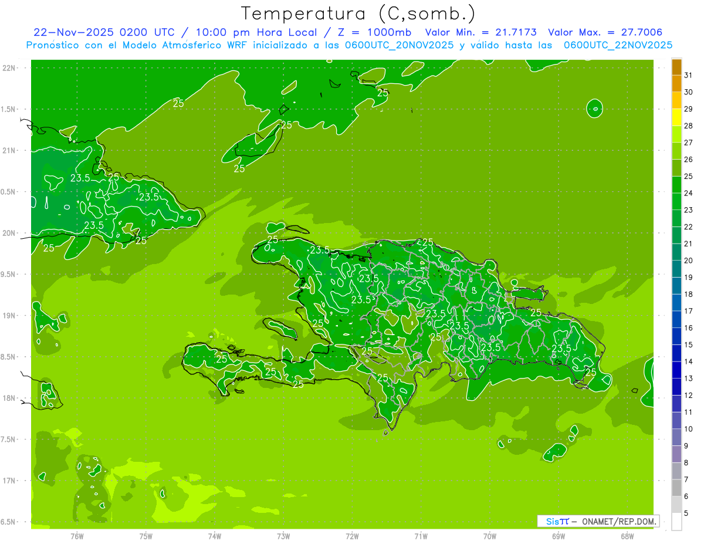Click the 69W longitude axis label
Image resolution: width=704 pixels, height=544 pixels.
tap(559, 536)
